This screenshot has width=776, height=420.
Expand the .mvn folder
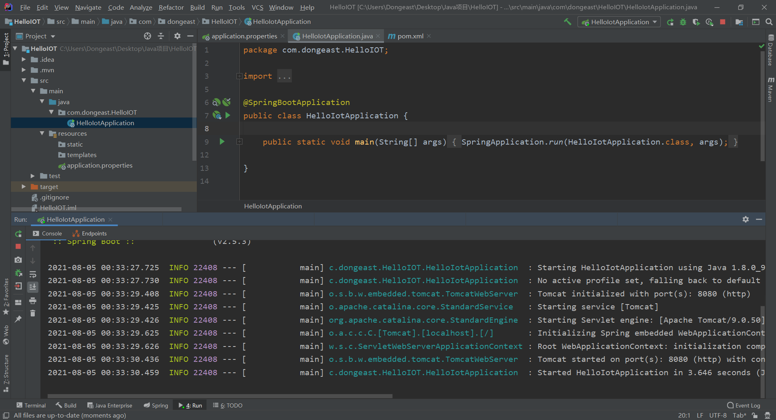pyautogui.click(x=23, y=70)
